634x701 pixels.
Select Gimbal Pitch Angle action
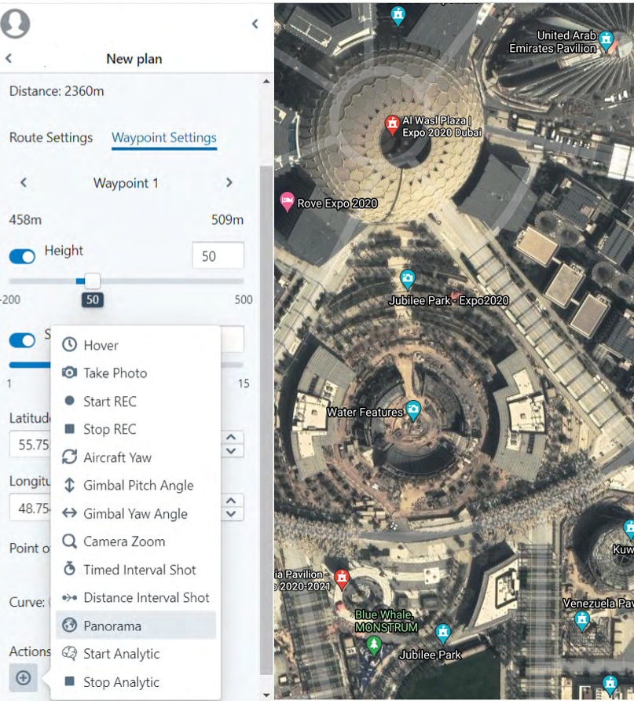tap(138, 485)
